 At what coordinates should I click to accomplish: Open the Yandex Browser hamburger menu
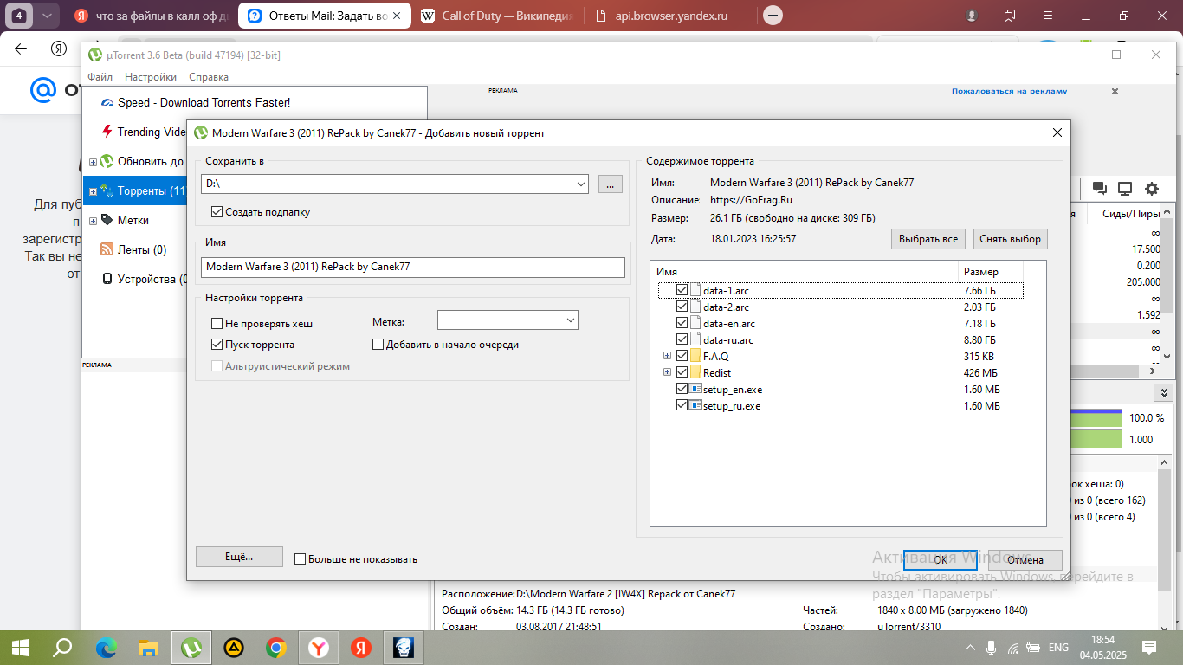[1048, 16]
